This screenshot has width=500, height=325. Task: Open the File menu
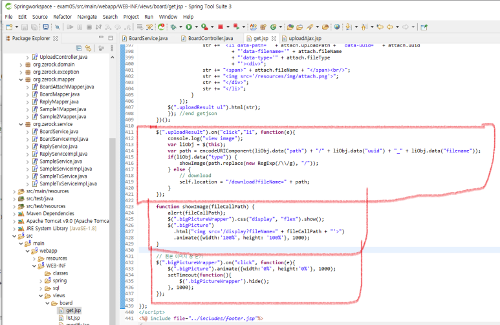pos(8,17)
